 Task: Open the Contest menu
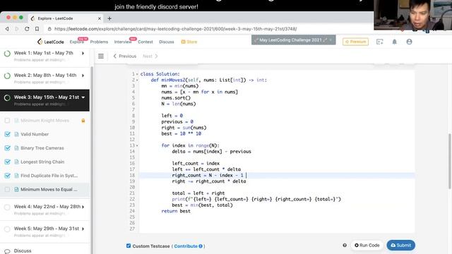coord(145,42)
